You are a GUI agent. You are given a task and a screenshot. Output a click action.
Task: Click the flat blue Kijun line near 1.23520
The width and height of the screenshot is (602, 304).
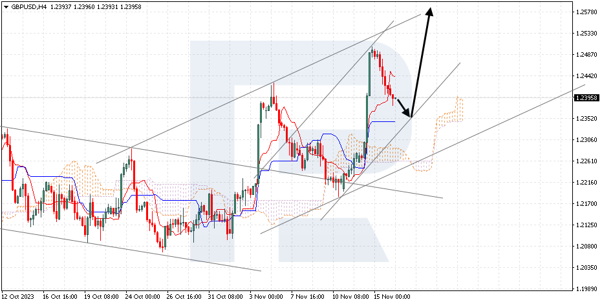click(382, 121)
